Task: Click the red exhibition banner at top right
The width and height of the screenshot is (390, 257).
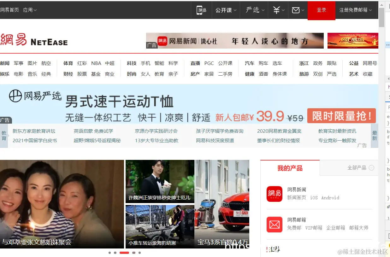Action: pos(353,41)
